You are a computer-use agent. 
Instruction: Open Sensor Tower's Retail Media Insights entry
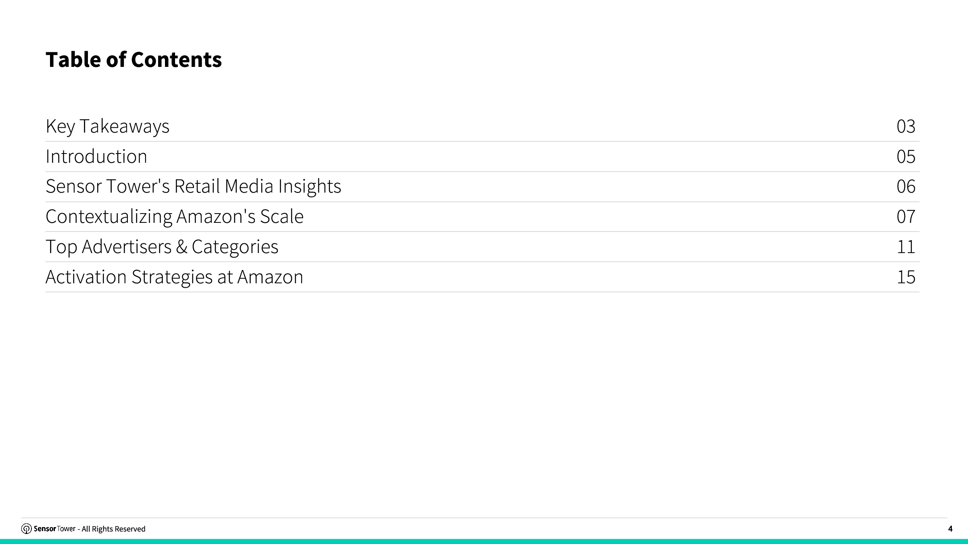pyautogui.click(x=193, y=186)
